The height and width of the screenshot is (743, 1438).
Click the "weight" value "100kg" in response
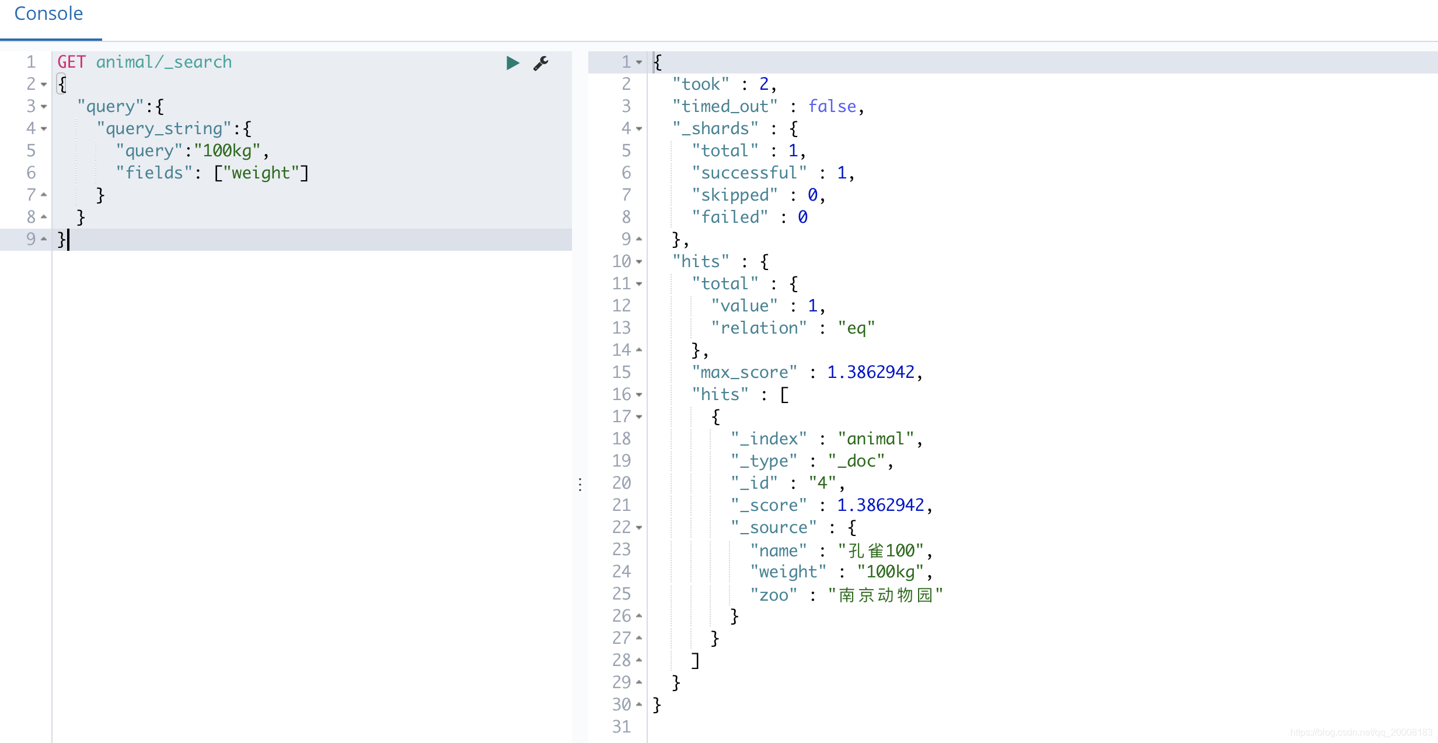click(x=890, y=572)
